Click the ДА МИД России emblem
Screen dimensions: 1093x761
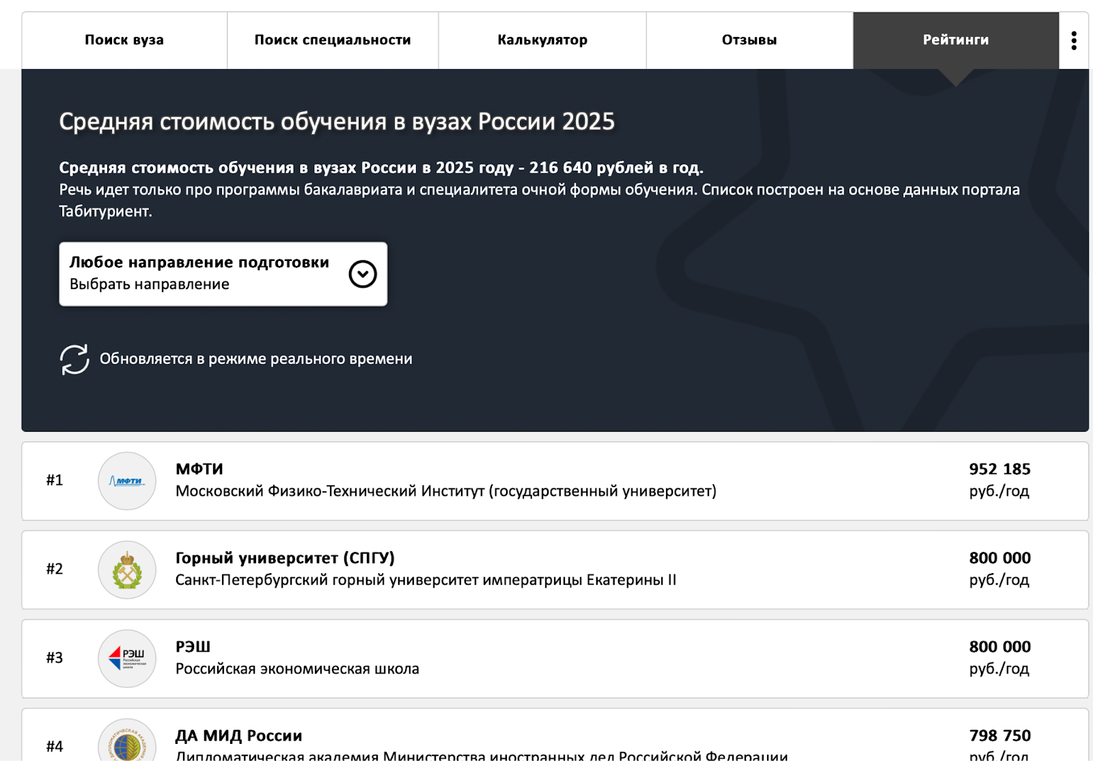click(x=127, y=740)
